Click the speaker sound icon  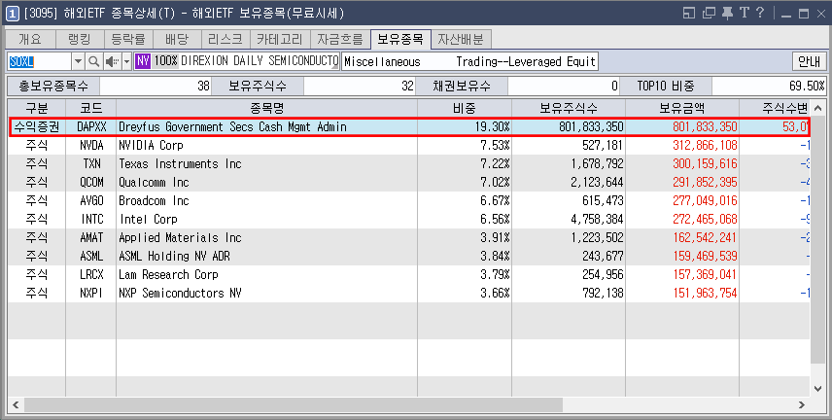click(x=112, y=61)
